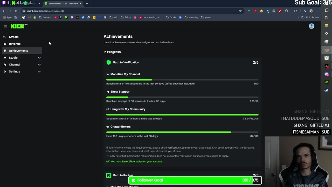Click the green 2FA checkmark icon

tap(108, 161)
